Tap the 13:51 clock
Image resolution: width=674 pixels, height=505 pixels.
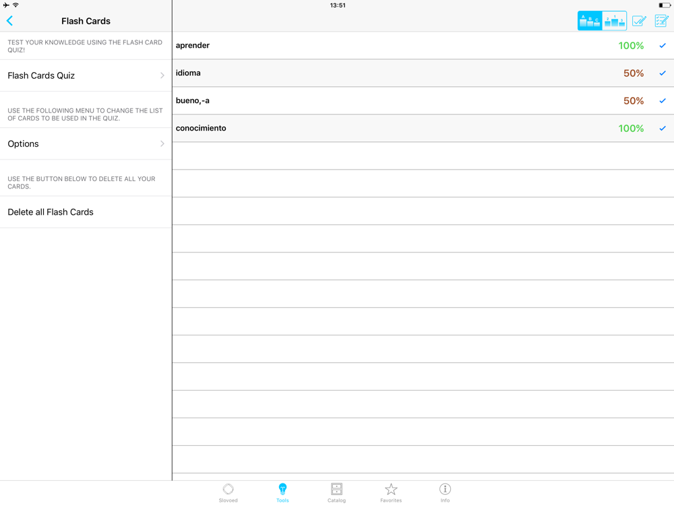click(338, 5)
